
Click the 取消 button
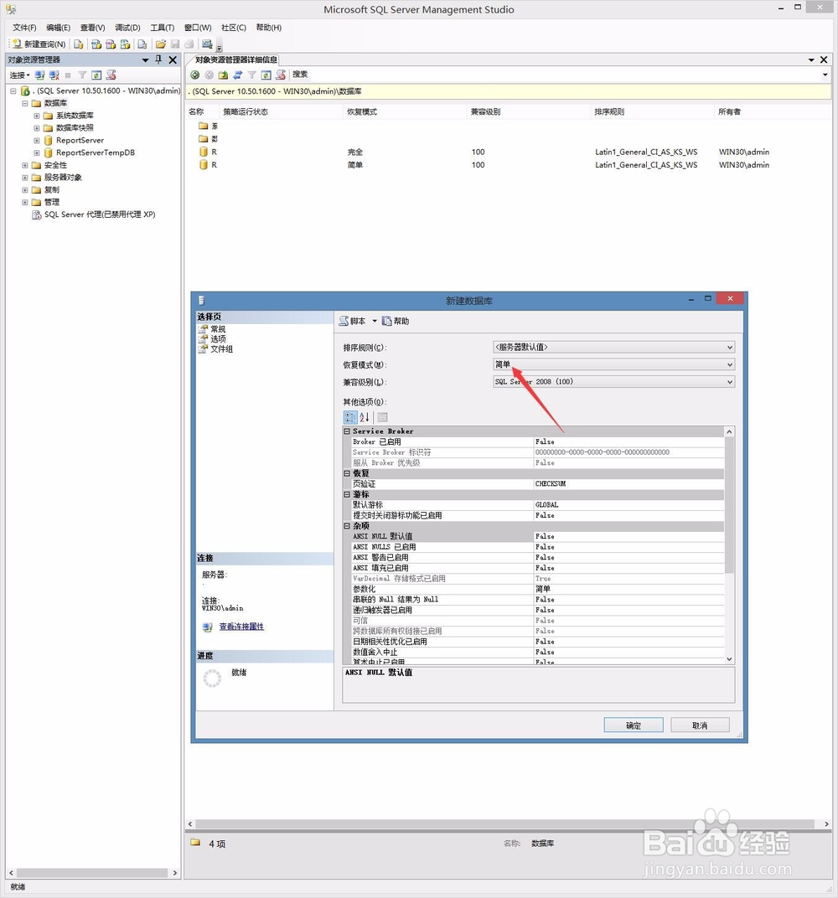700,725
